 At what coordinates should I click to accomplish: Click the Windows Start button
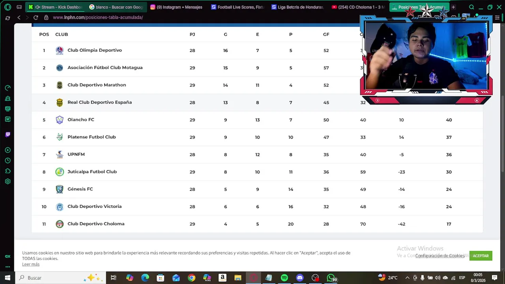click(x=7, y=278)
